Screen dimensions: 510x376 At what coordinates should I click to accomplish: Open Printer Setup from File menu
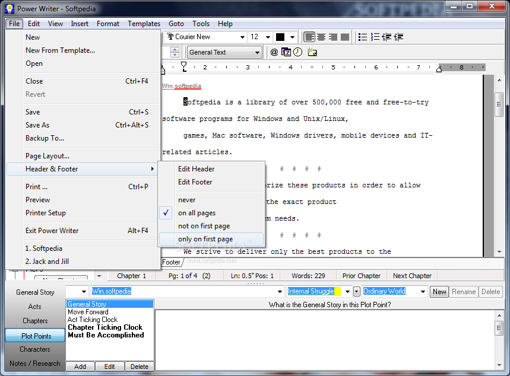pos(46,213)
